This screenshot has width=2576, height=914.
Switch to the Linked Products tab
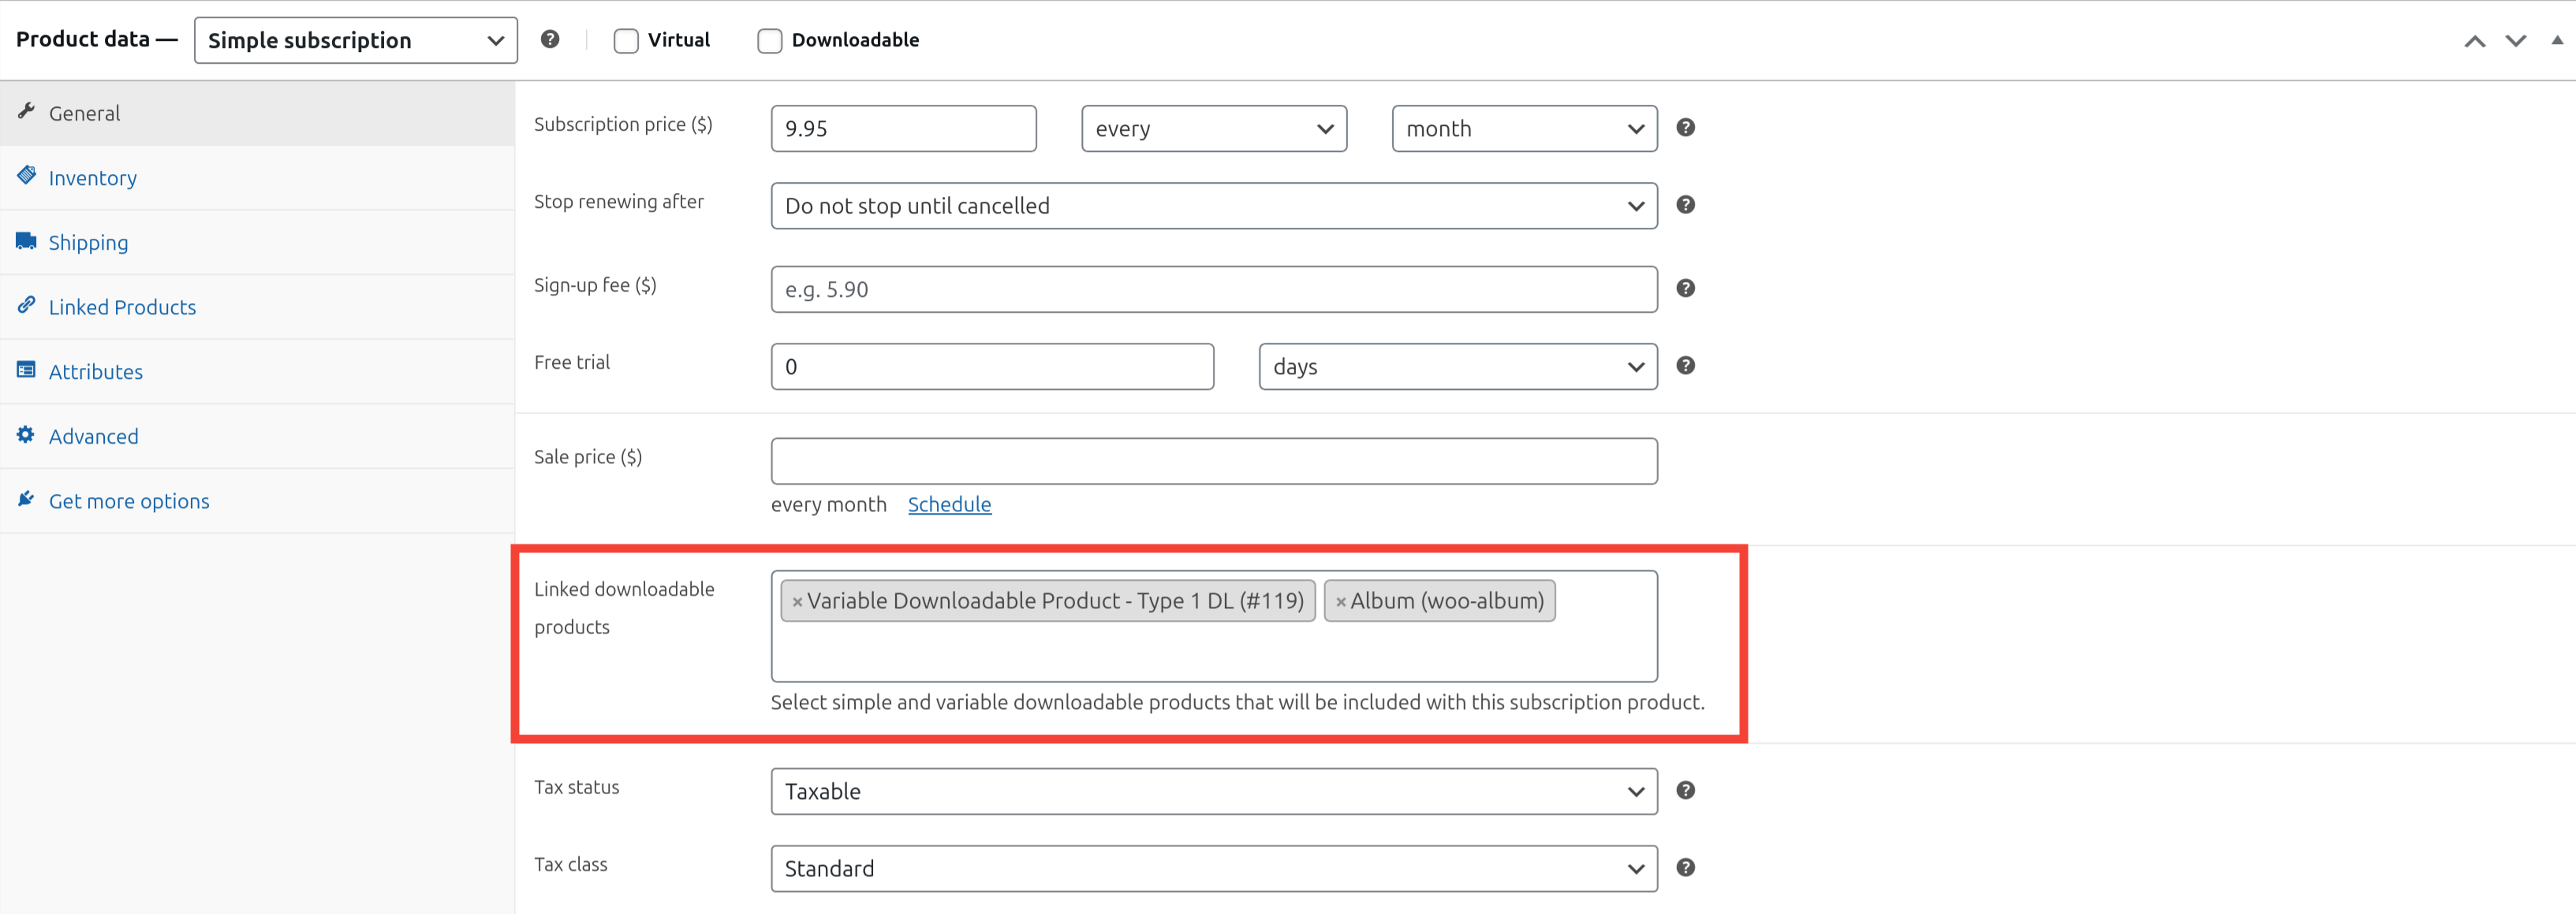122,307
